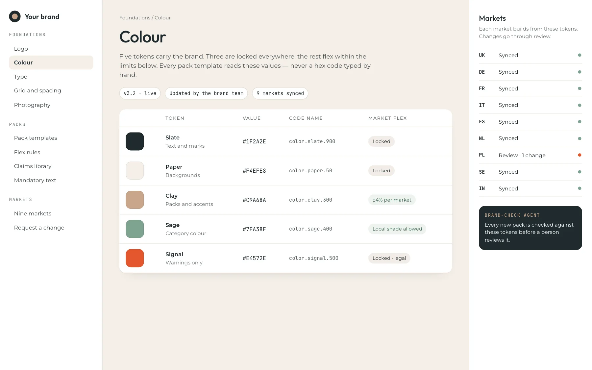Click code name color.paper.50

click(310, 171)
